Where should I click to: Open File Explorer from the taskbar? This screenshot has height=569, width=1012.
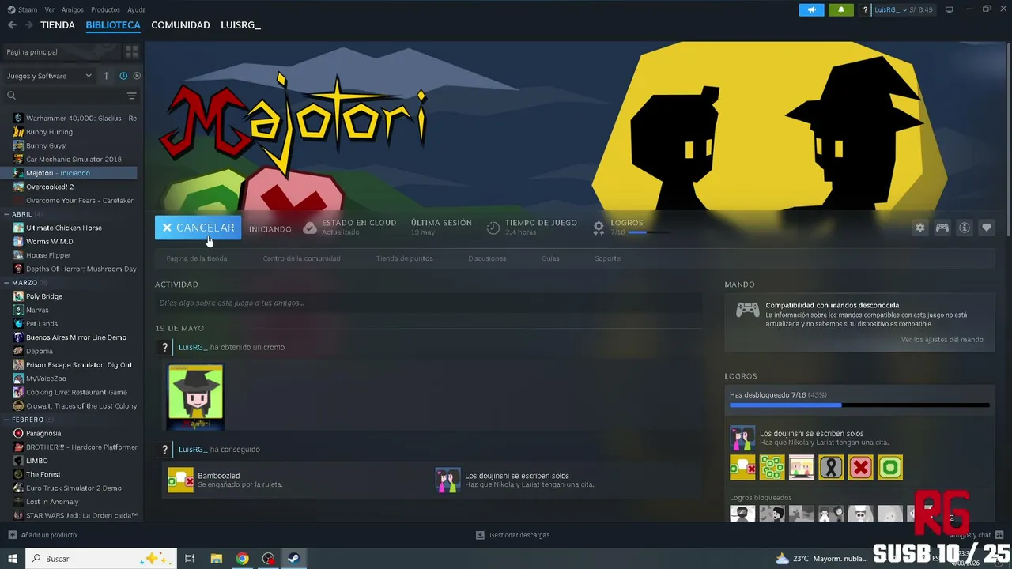pyautogui.click(x=216, y=559)
